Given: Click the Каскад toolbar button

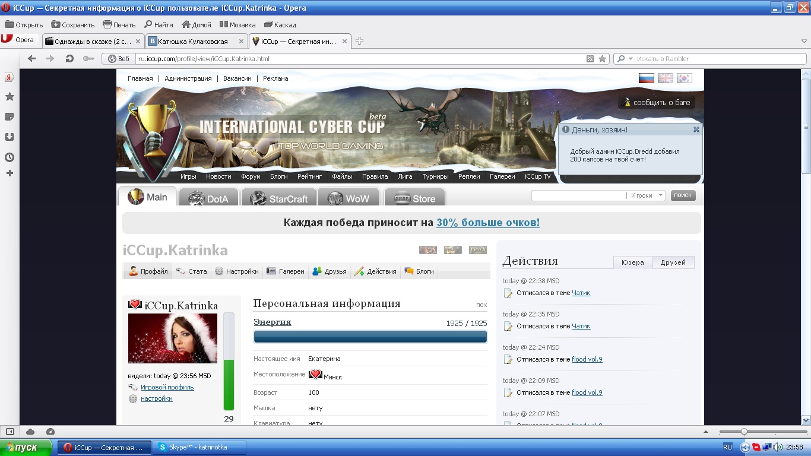Looking at the screenshot, I should coord(280,25).
